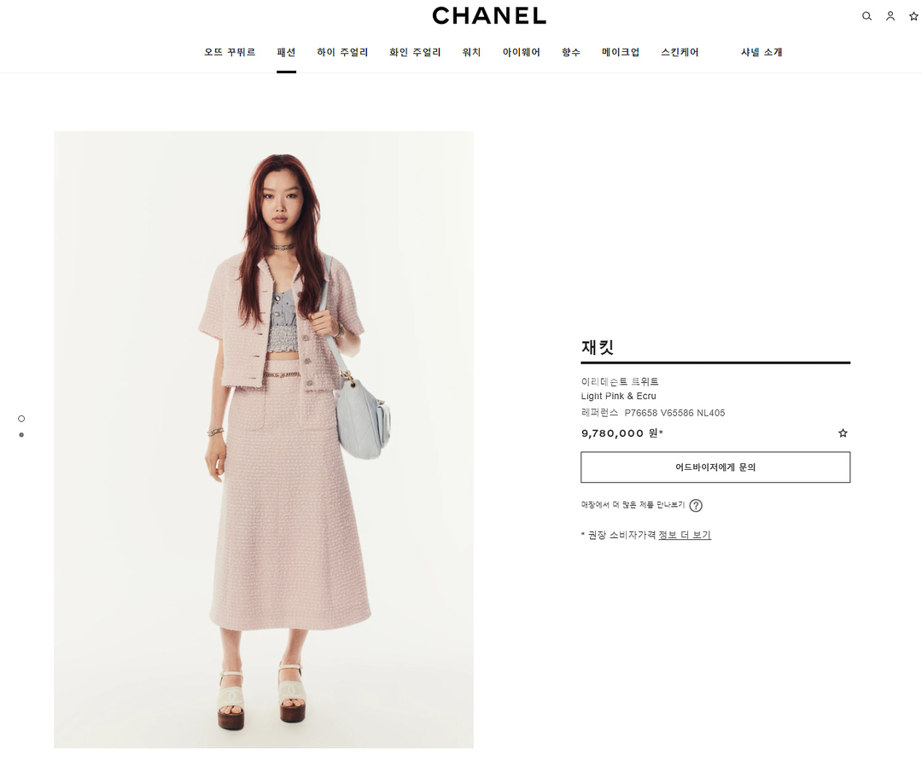Open the 메이크업 menu

click(x=621, y=52)
